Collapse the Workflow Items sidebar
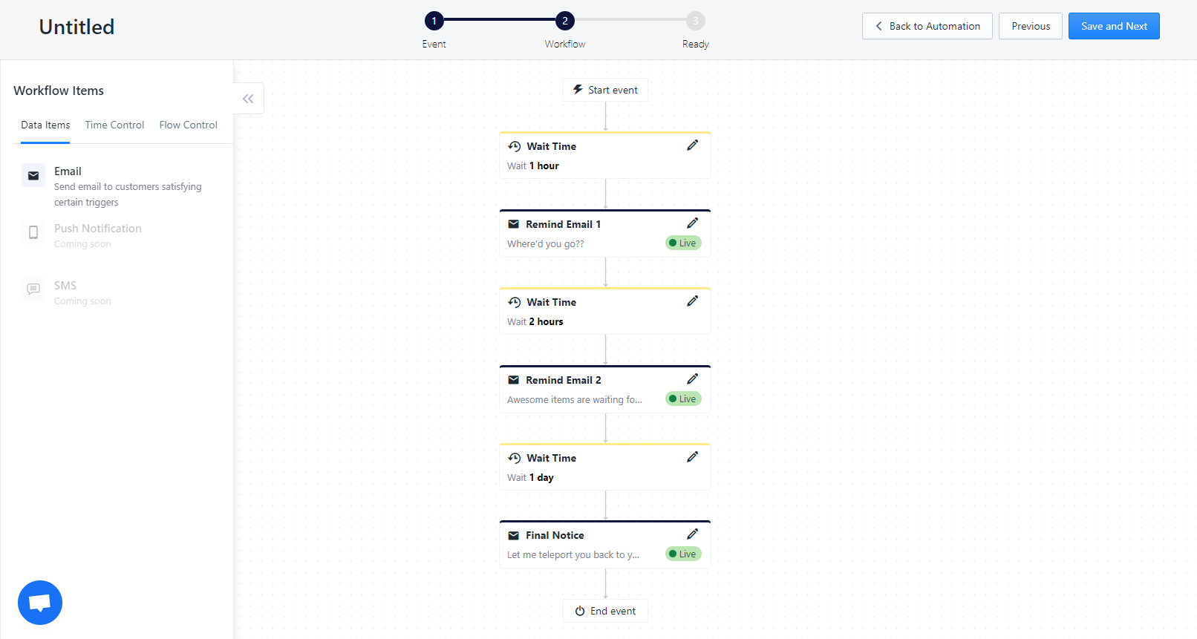1197x639 pixels. coord(248,99)
